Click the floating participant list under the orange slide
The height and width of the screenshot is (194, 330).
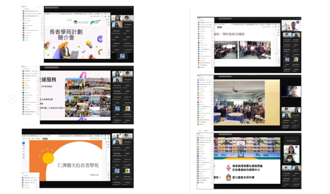(x=30, y=179)
